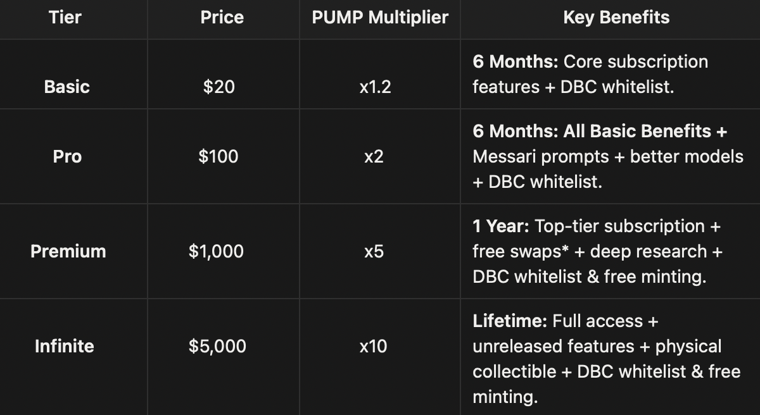Select the x1.2 multiplier cell
The image size is (760, 415).
coord(375,87)
